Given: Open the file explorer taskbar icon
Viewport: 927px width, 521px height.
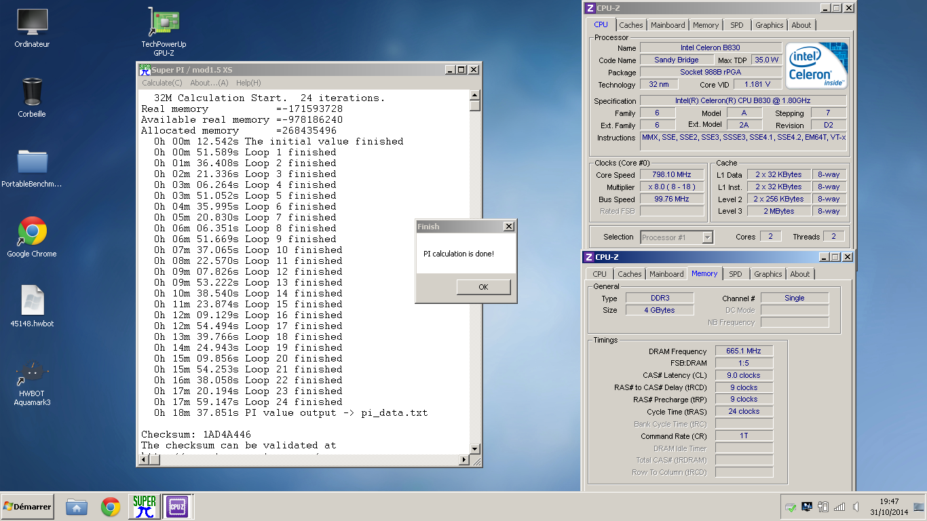Looking at the screenshot, I should tap(77, 507).
